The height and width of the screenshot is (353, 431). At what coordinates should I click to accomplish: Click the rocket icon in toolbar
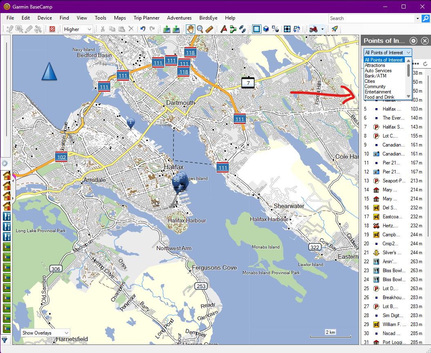click(x=335, y=29)
